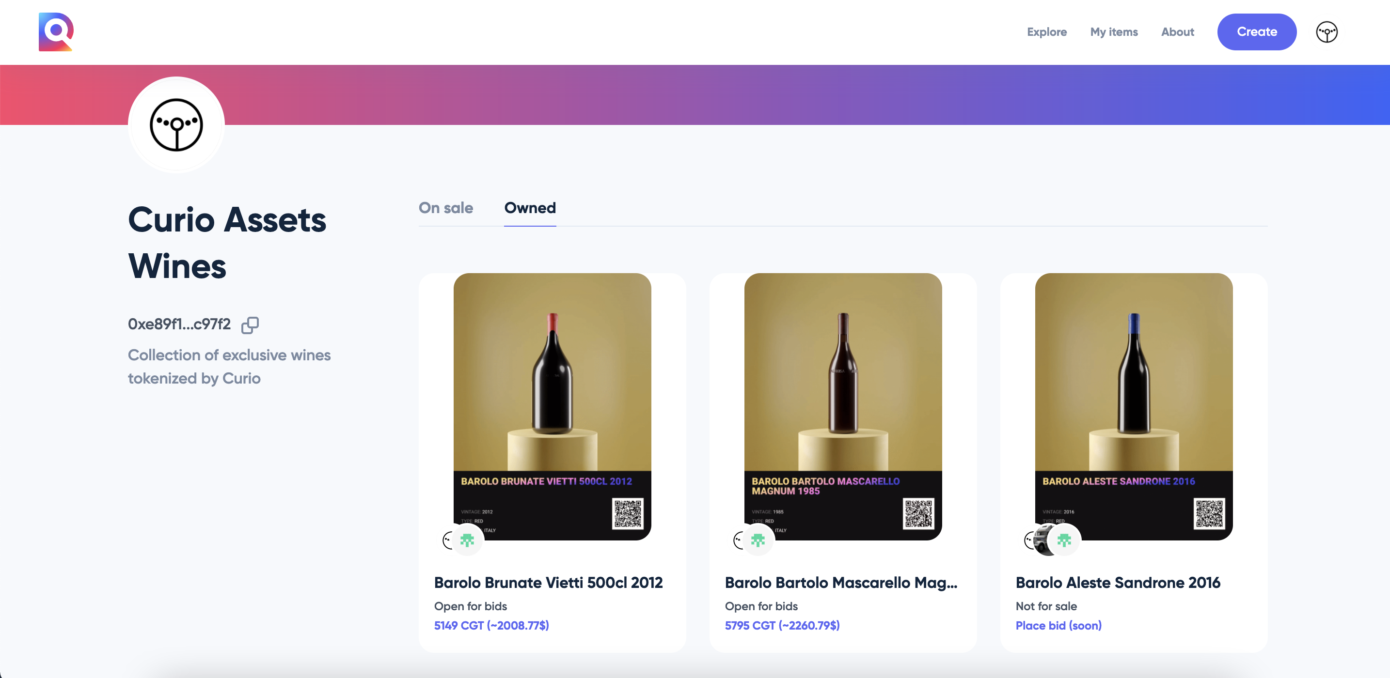The height and width of the screenshot is (678, 1390).
Task: Open the About page link
Action: [1177, 32]
